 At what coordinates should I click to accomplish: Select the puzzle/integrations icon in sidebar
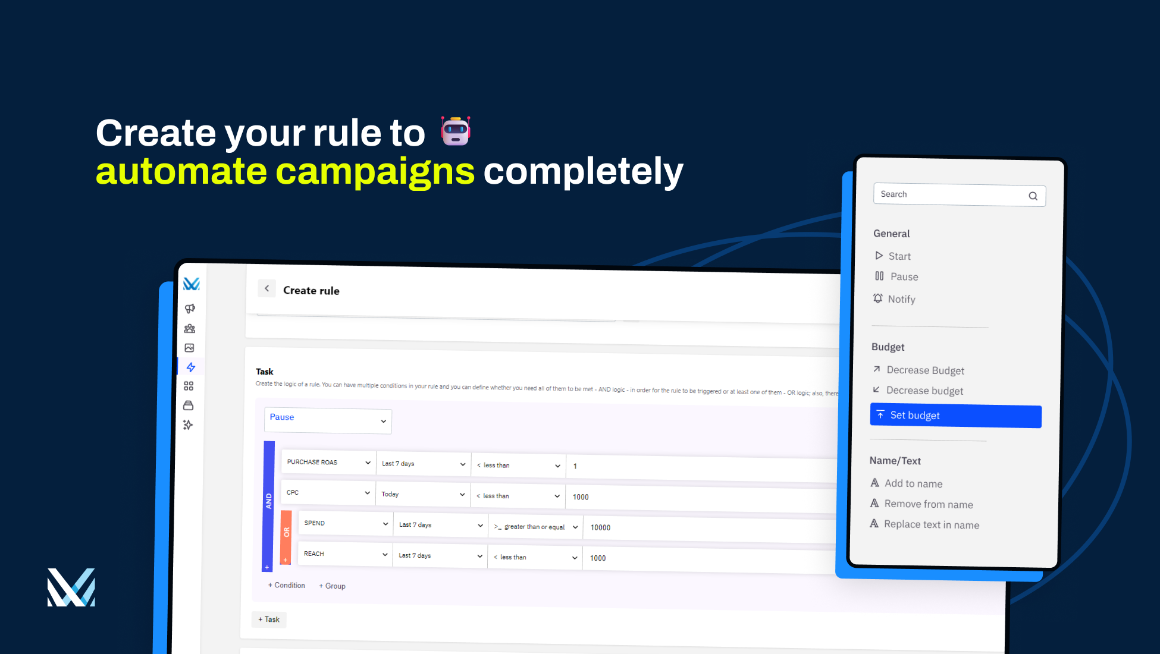click(190, 386)
